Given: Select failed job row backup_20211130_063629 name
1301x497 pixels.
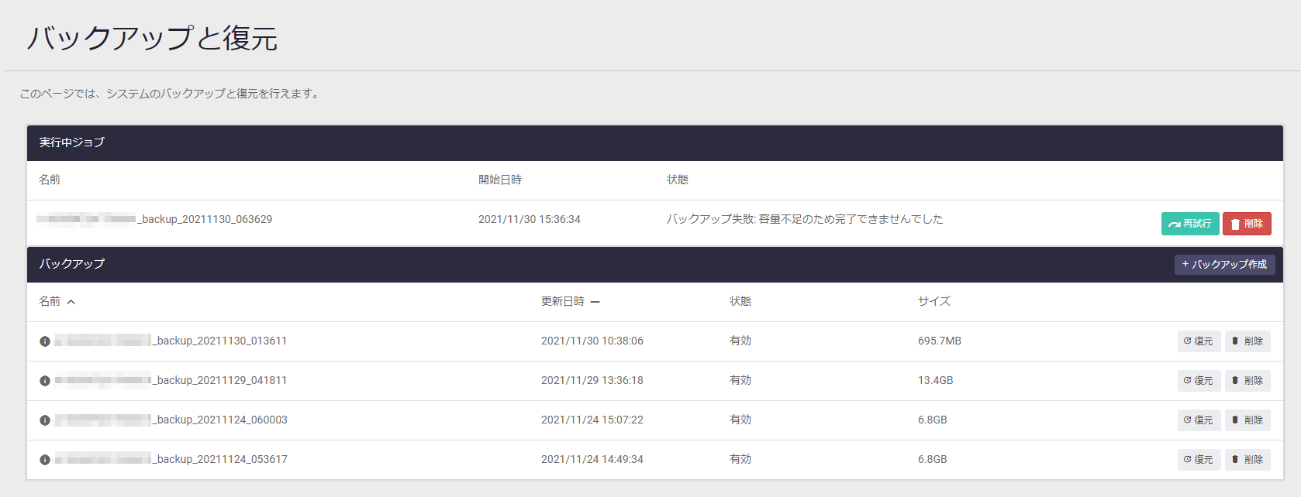Looking at the screenshot, I should point(205,220).
